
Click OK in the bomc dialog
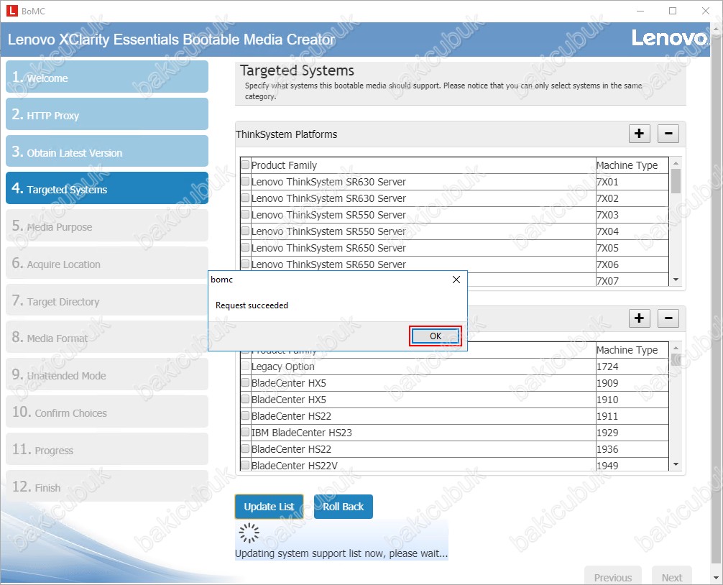[436, 336]
